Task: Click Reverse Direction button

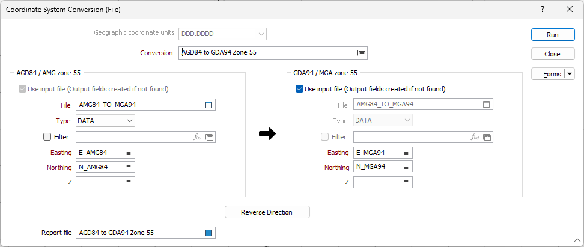Action: pos(267,212)
